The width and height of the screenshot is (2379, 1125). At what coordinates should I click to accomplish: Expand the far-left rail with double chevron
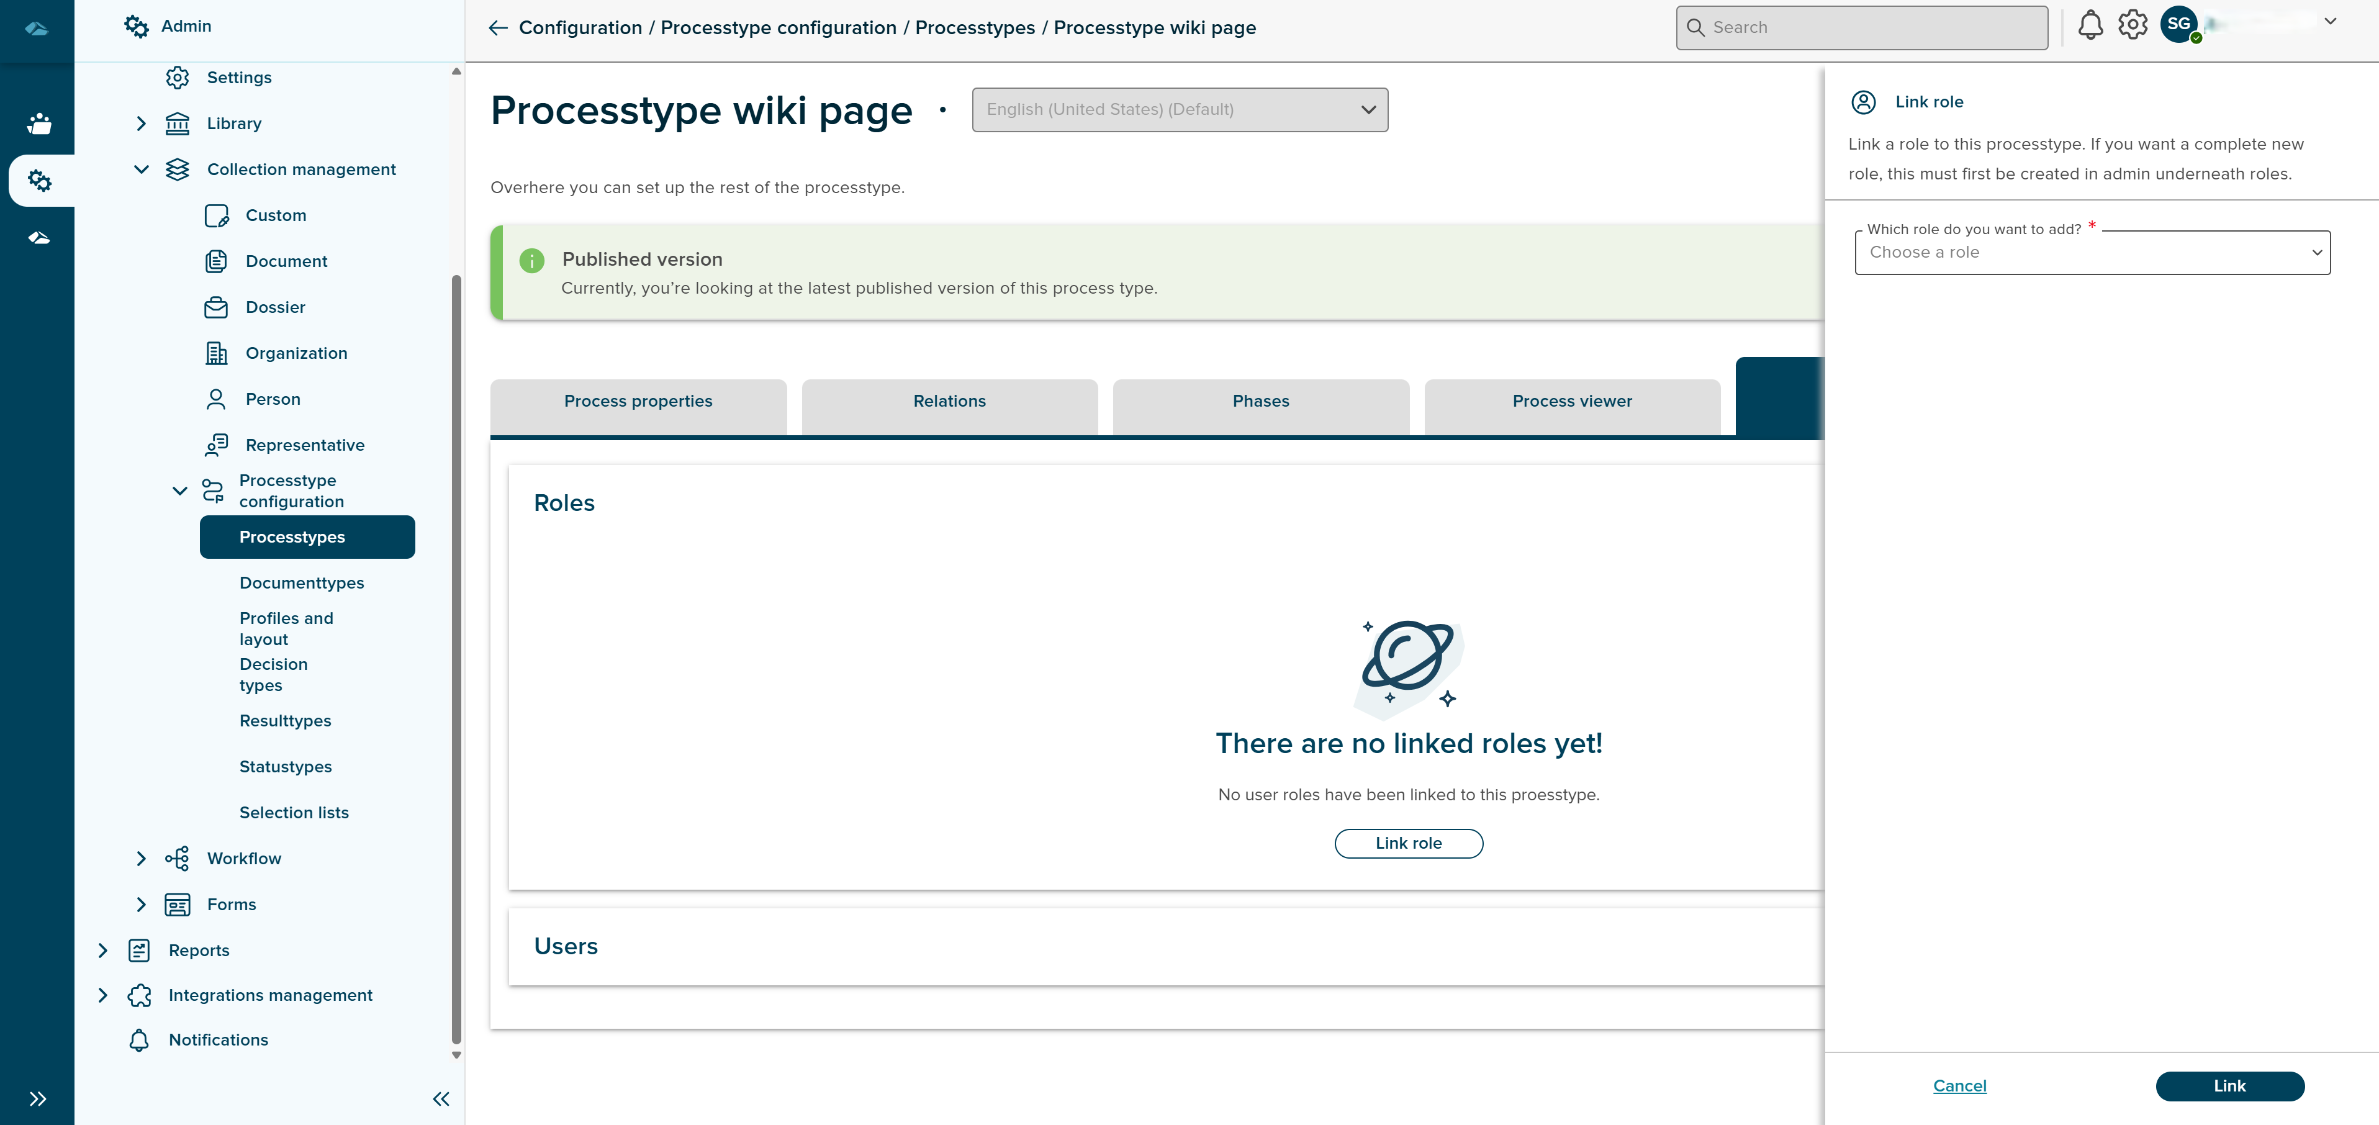[37, 1098]
